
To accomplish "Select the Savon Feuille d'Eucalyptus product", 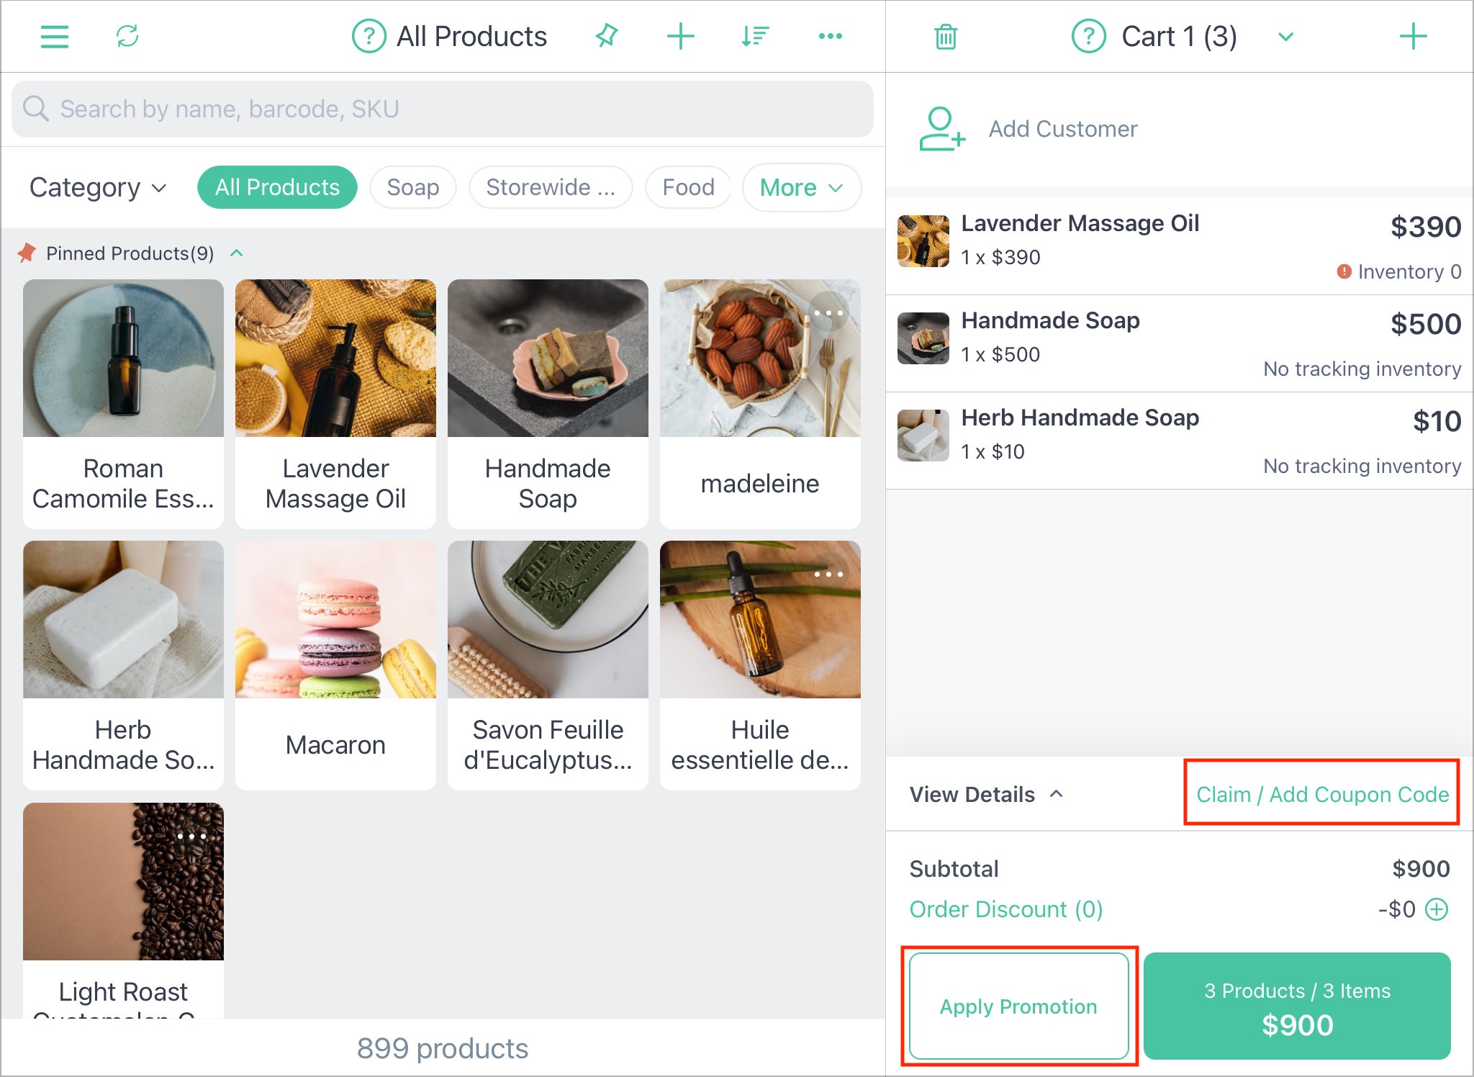I will [548, 665].
